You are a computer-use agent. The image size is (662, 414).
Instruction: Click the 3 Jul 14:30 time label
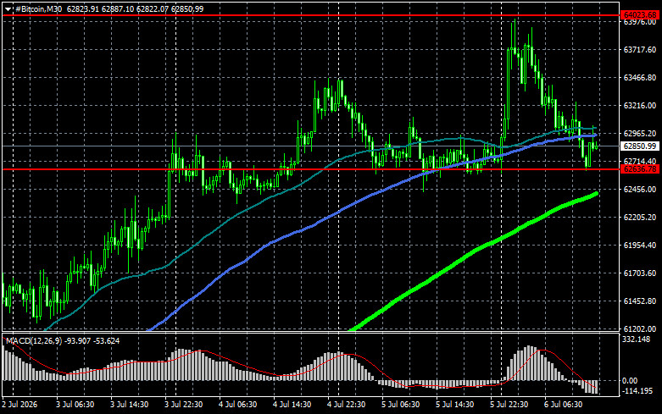click(x=129, y=405)
